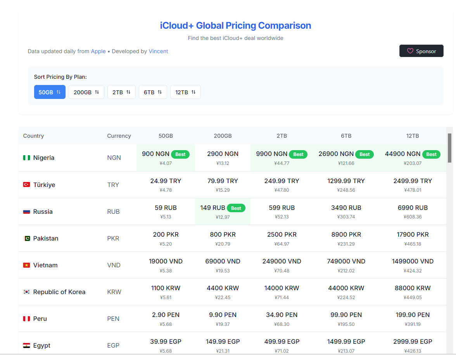Click the vertical table scrollbar thumb
456x355 pixels.
coord(450,148)
